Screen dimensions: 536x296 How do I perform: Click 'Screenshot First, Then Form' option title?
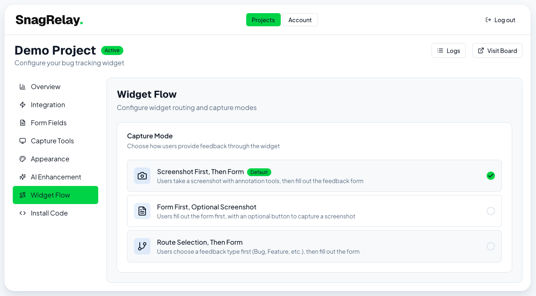[x=200, y=172]
